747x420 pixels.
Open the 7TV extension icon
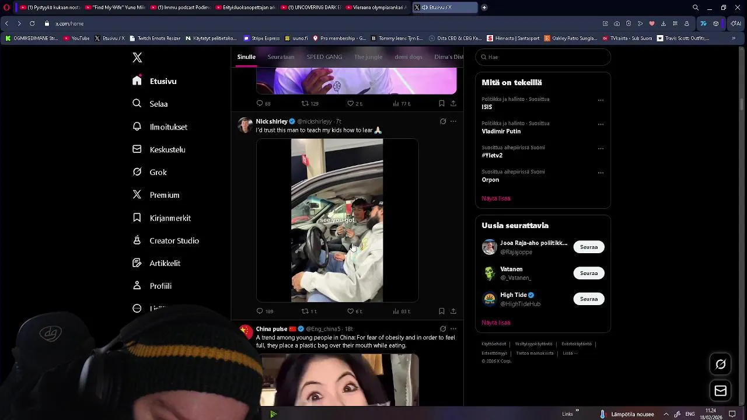pos(703,23)
